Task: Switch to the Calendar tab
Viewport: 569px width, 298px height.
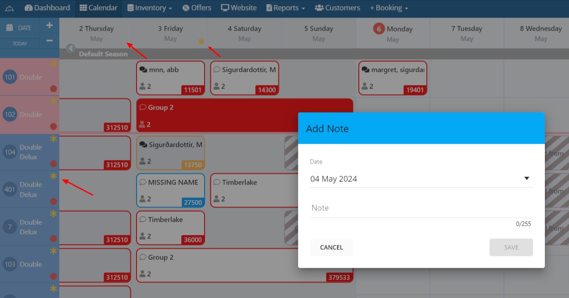Action: point(99,8)
